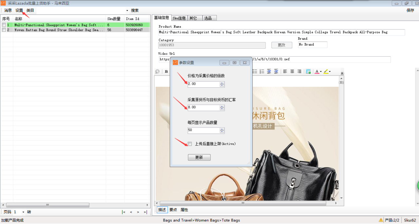Click the insert table icon
Image resolution: width=419 pixels, height=224 pixels.
click(x=308, y=71)
